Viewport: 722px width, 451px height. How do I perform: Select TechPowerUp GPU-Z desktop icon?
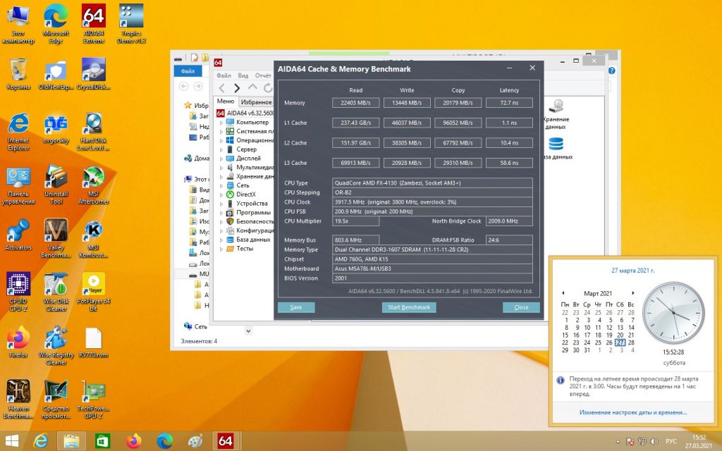(94, 399)
